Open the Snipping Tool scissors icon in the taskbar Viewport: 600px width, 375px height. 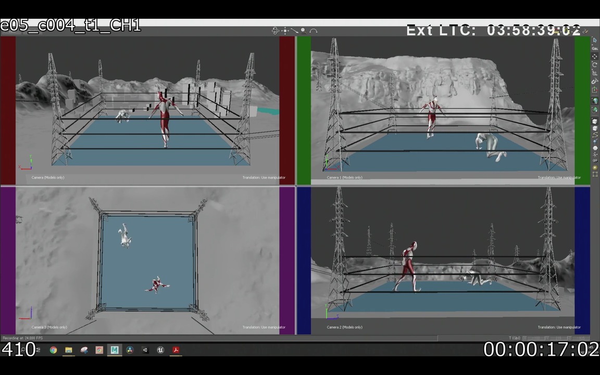(x=84, y=350)
